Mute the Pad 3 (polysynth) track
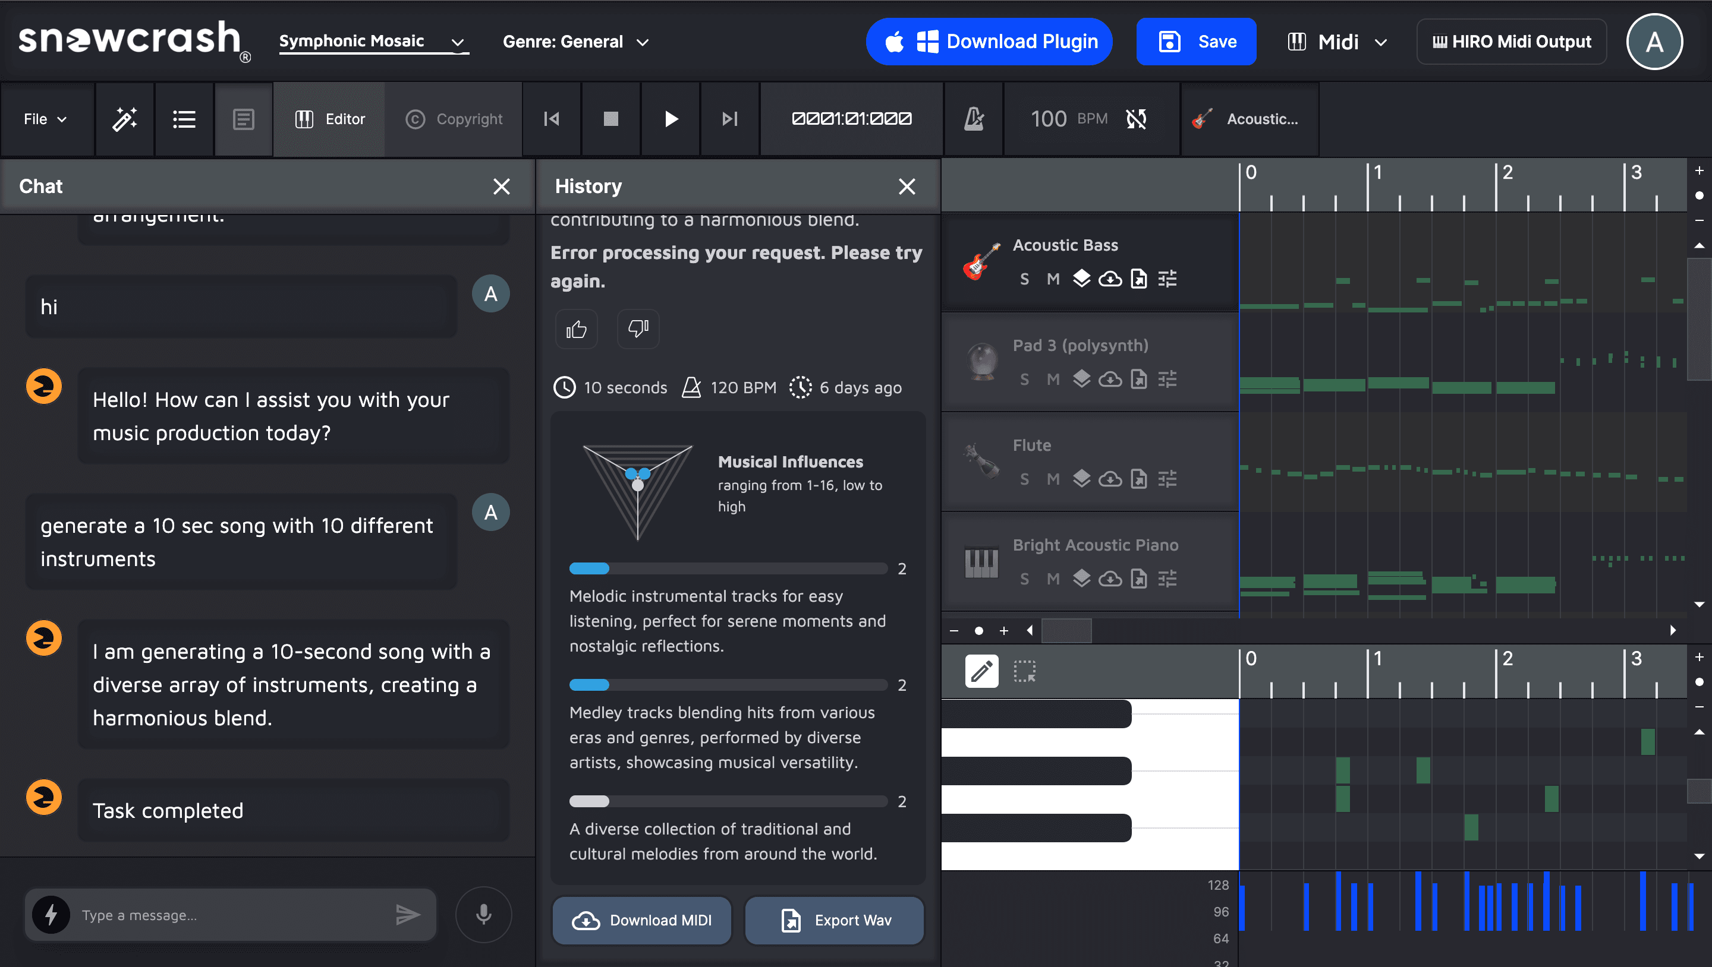The width and height of the screenshot is (1712, 967). (1053, 379)
